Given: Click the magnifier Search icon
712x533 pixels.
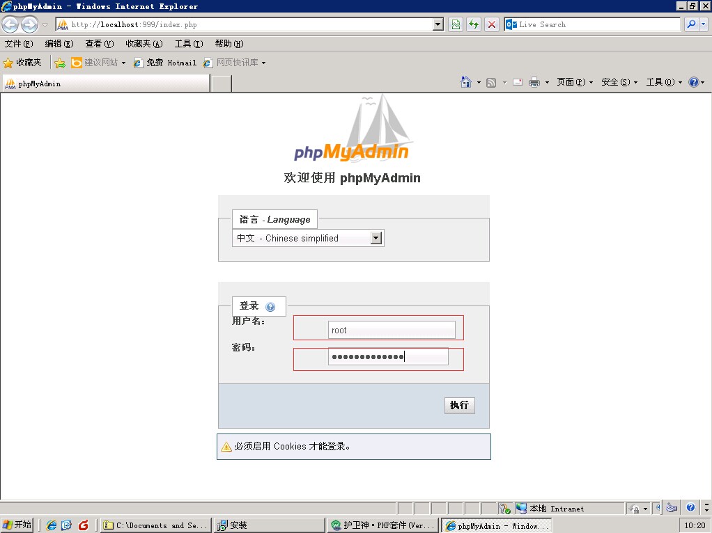Looking at the screenshot, I should pos(691,24).
